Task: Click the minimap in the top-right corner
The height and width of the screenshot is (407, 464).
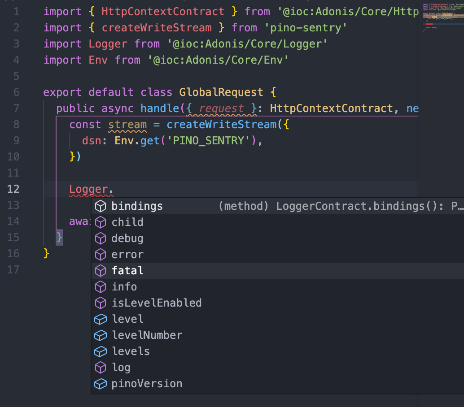Action: [441, 18]
